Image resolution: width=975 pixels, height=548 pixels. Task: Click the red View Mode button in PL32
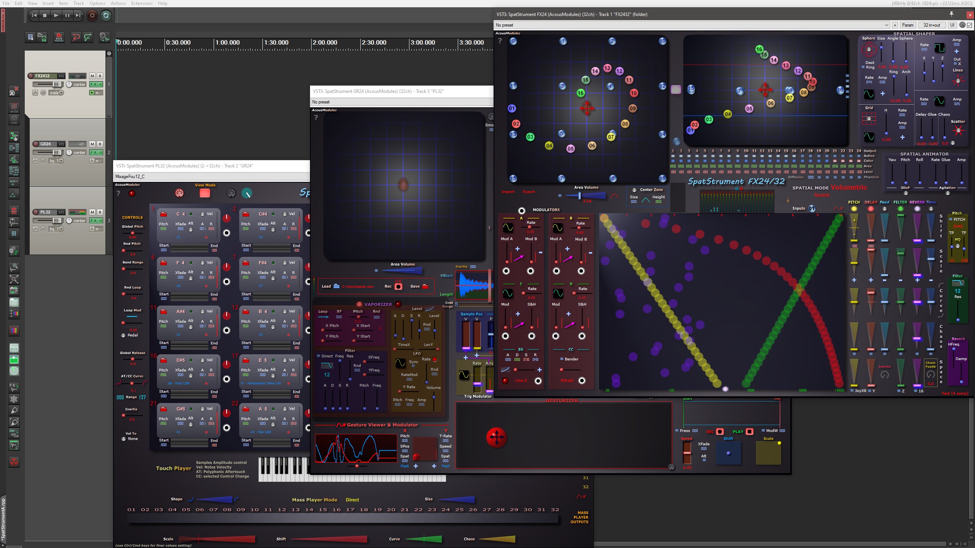(x=205, y=193)
